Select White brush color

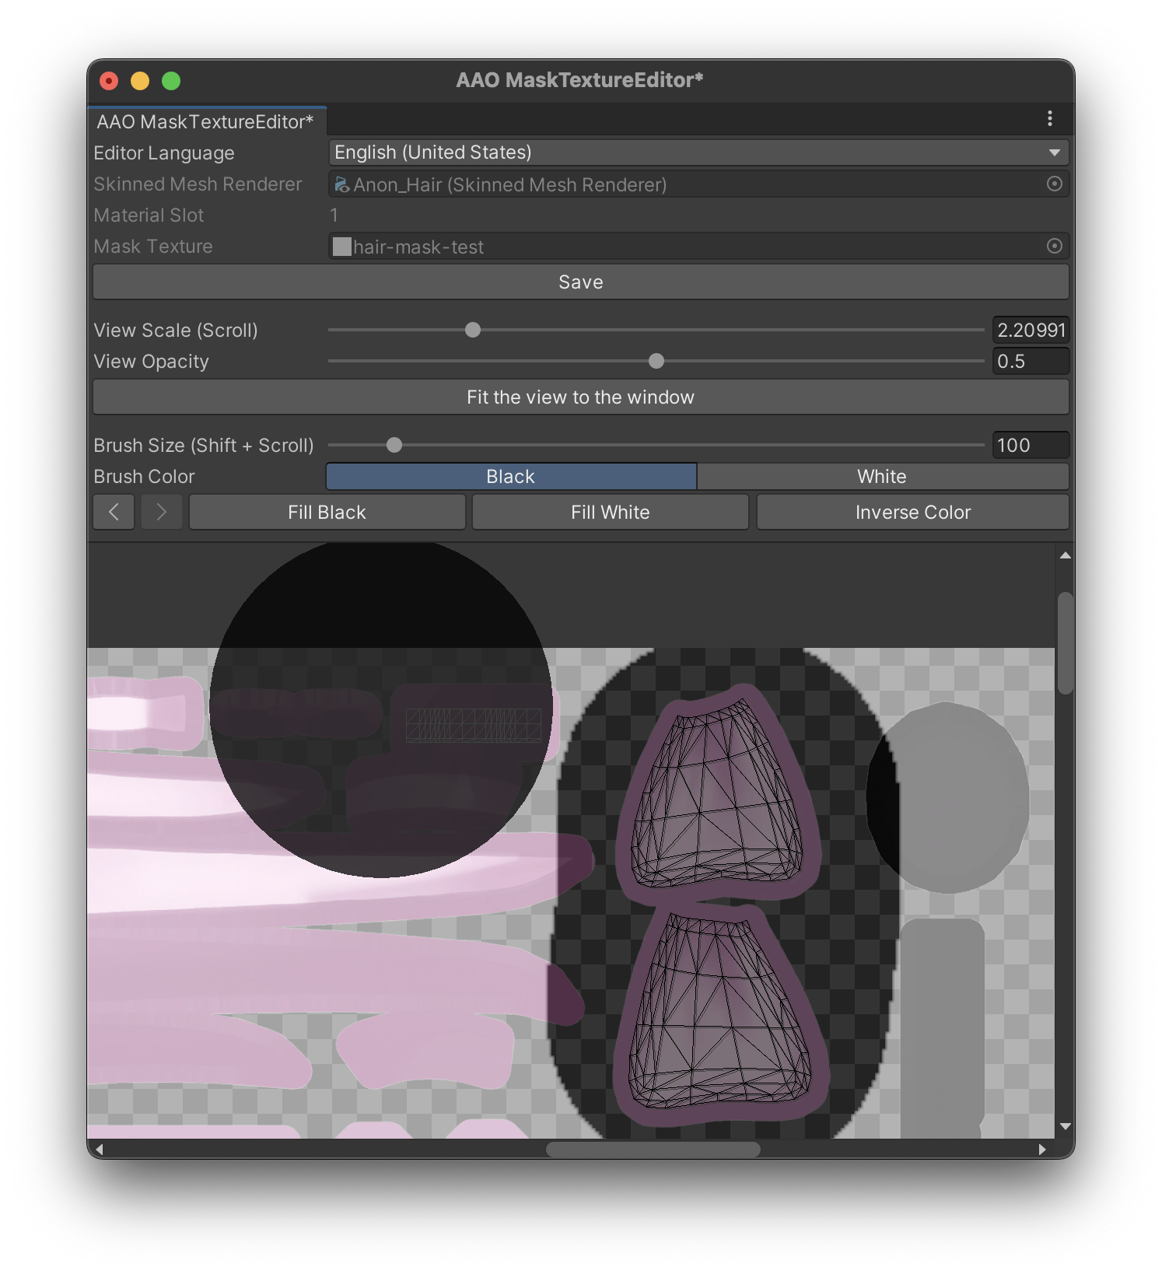883,477
